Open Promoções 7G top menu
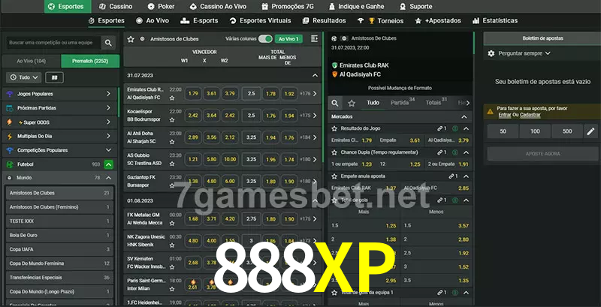The height and width of the screenshot is (307, 601). (288, 7)
